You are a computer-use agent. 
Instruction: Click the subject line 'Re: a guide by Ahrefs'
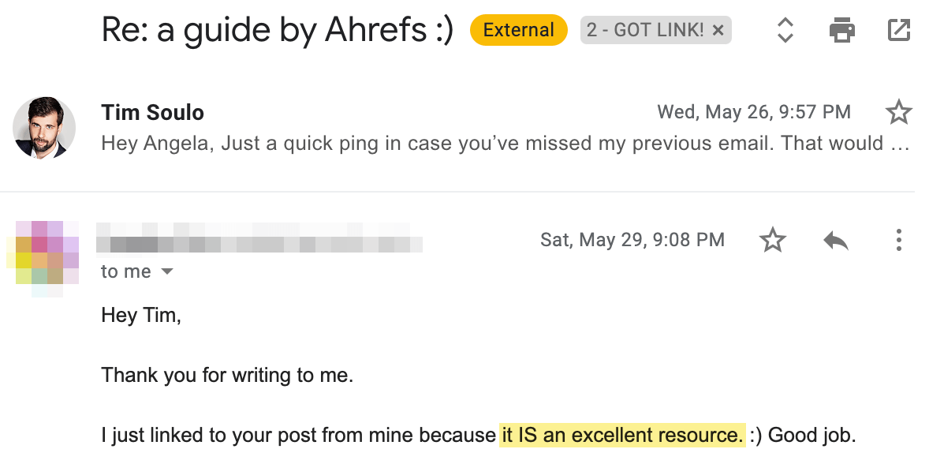click(278, 31)
